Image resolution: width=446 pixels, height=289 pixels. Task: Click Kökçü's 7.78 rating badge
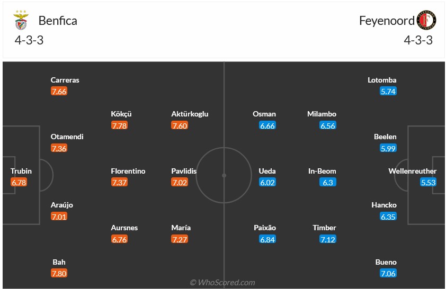coord(119,125)
